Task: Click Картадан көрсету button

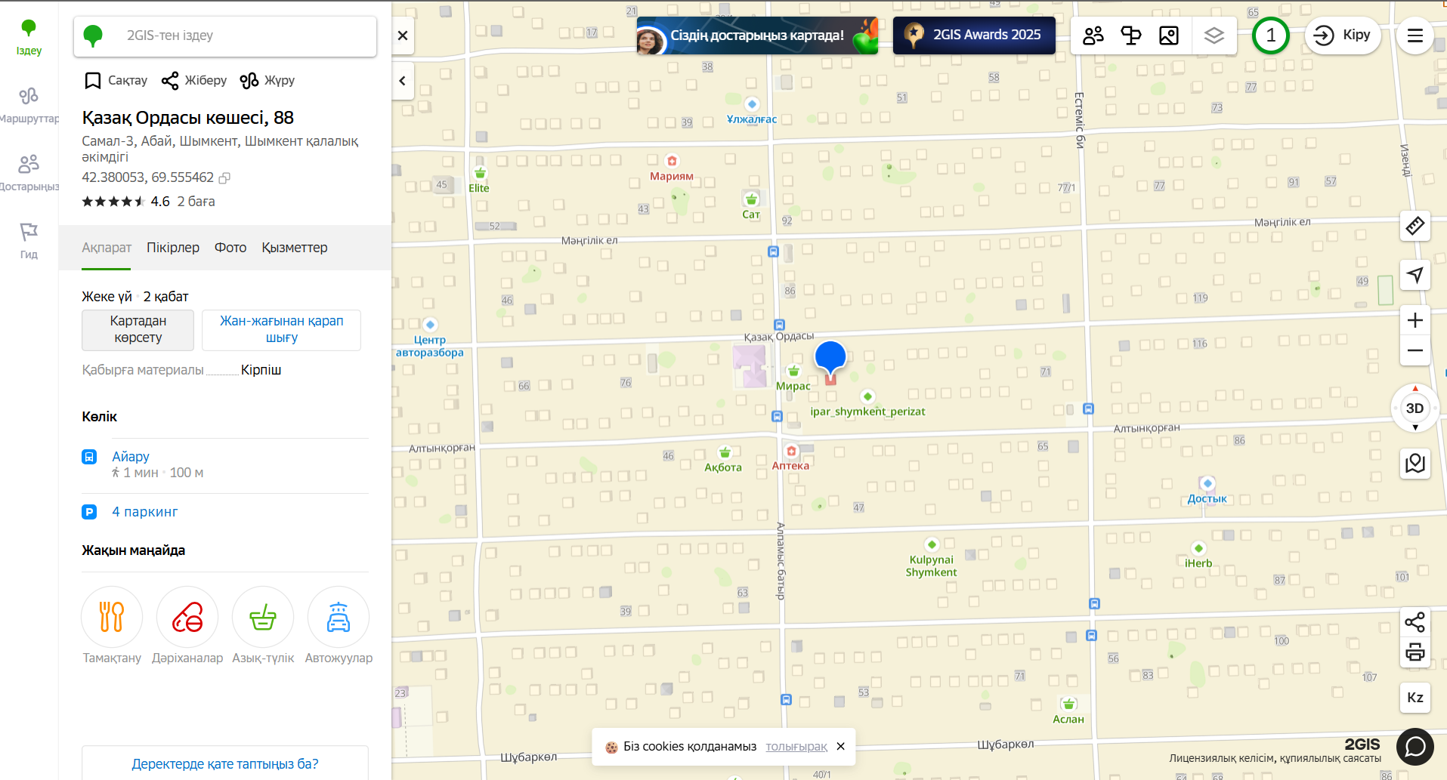Action: click(138, 330)
